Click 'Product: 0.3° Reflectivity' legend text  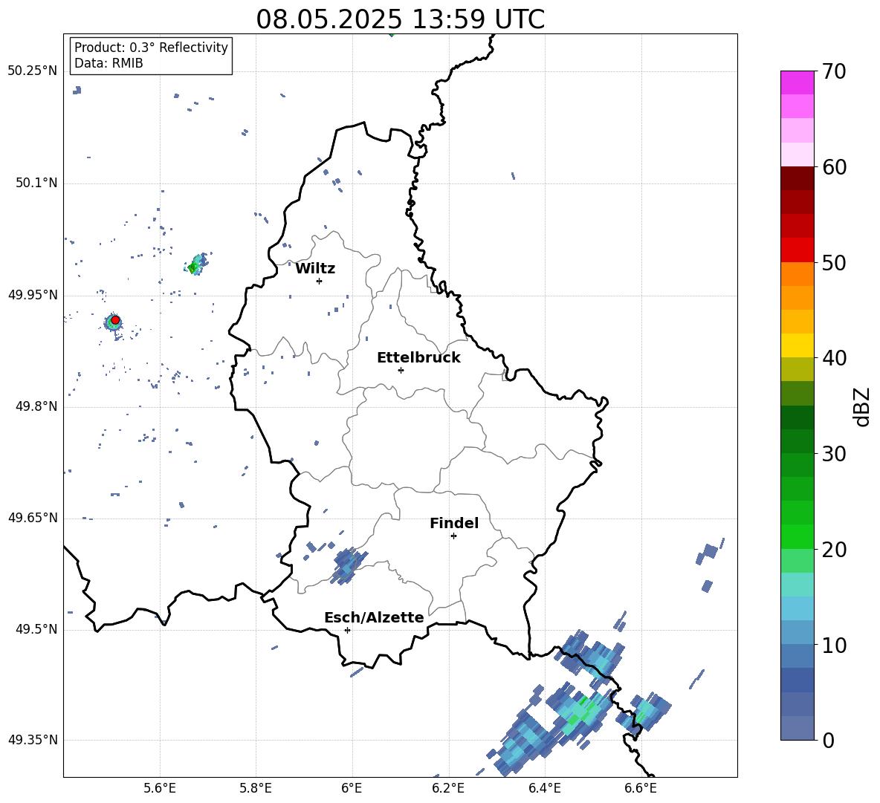[x=151, y=48]
